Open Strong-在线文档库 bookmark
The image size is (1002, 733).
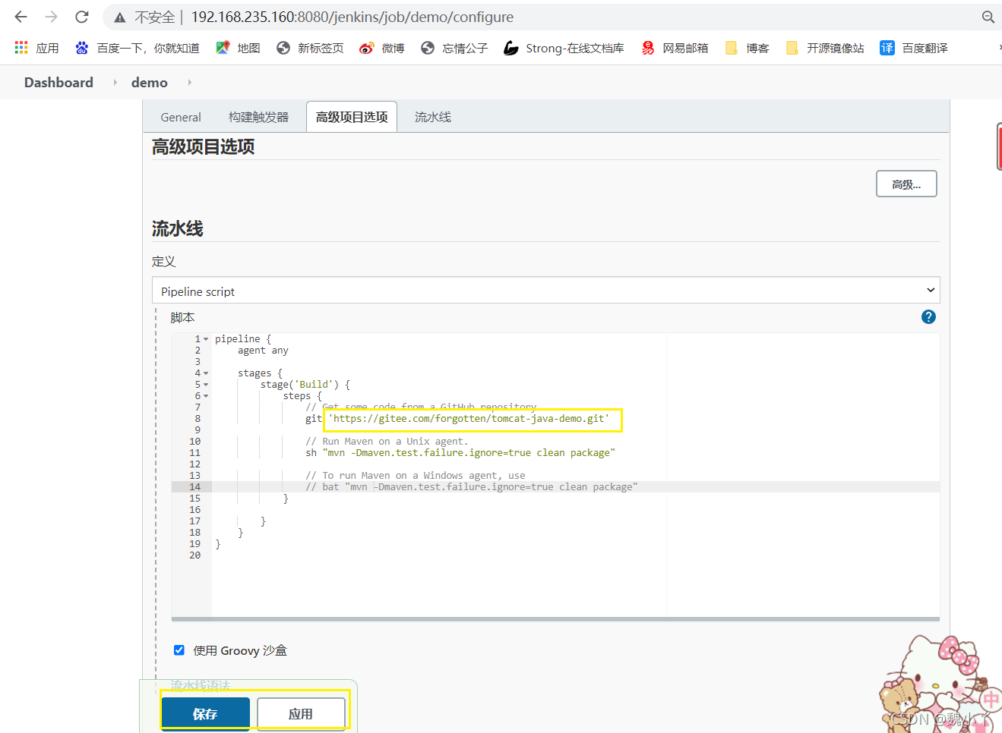point(564,48)
